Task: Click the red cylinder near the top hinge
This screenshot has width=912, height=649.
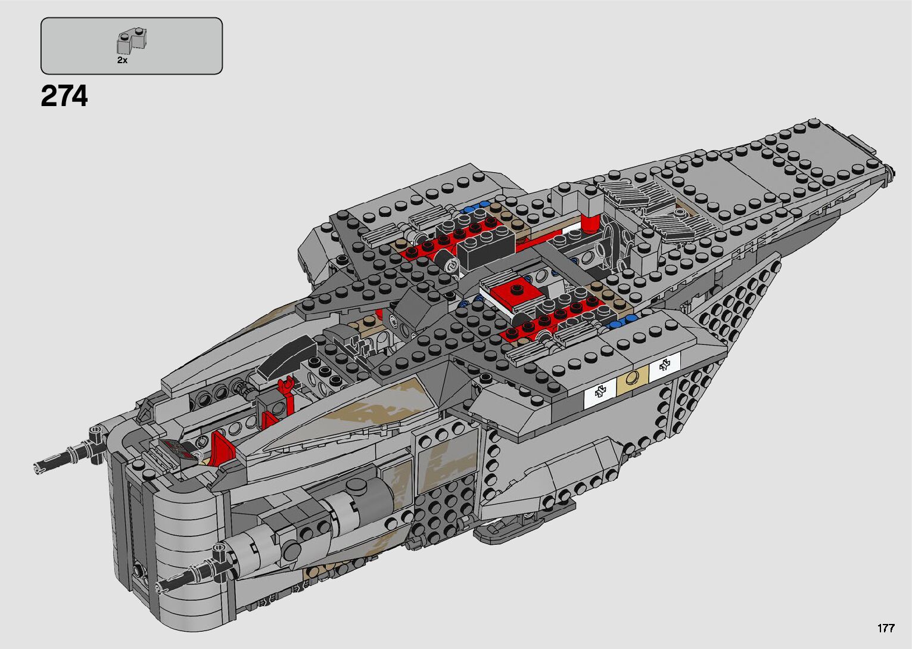Action: 589,225
